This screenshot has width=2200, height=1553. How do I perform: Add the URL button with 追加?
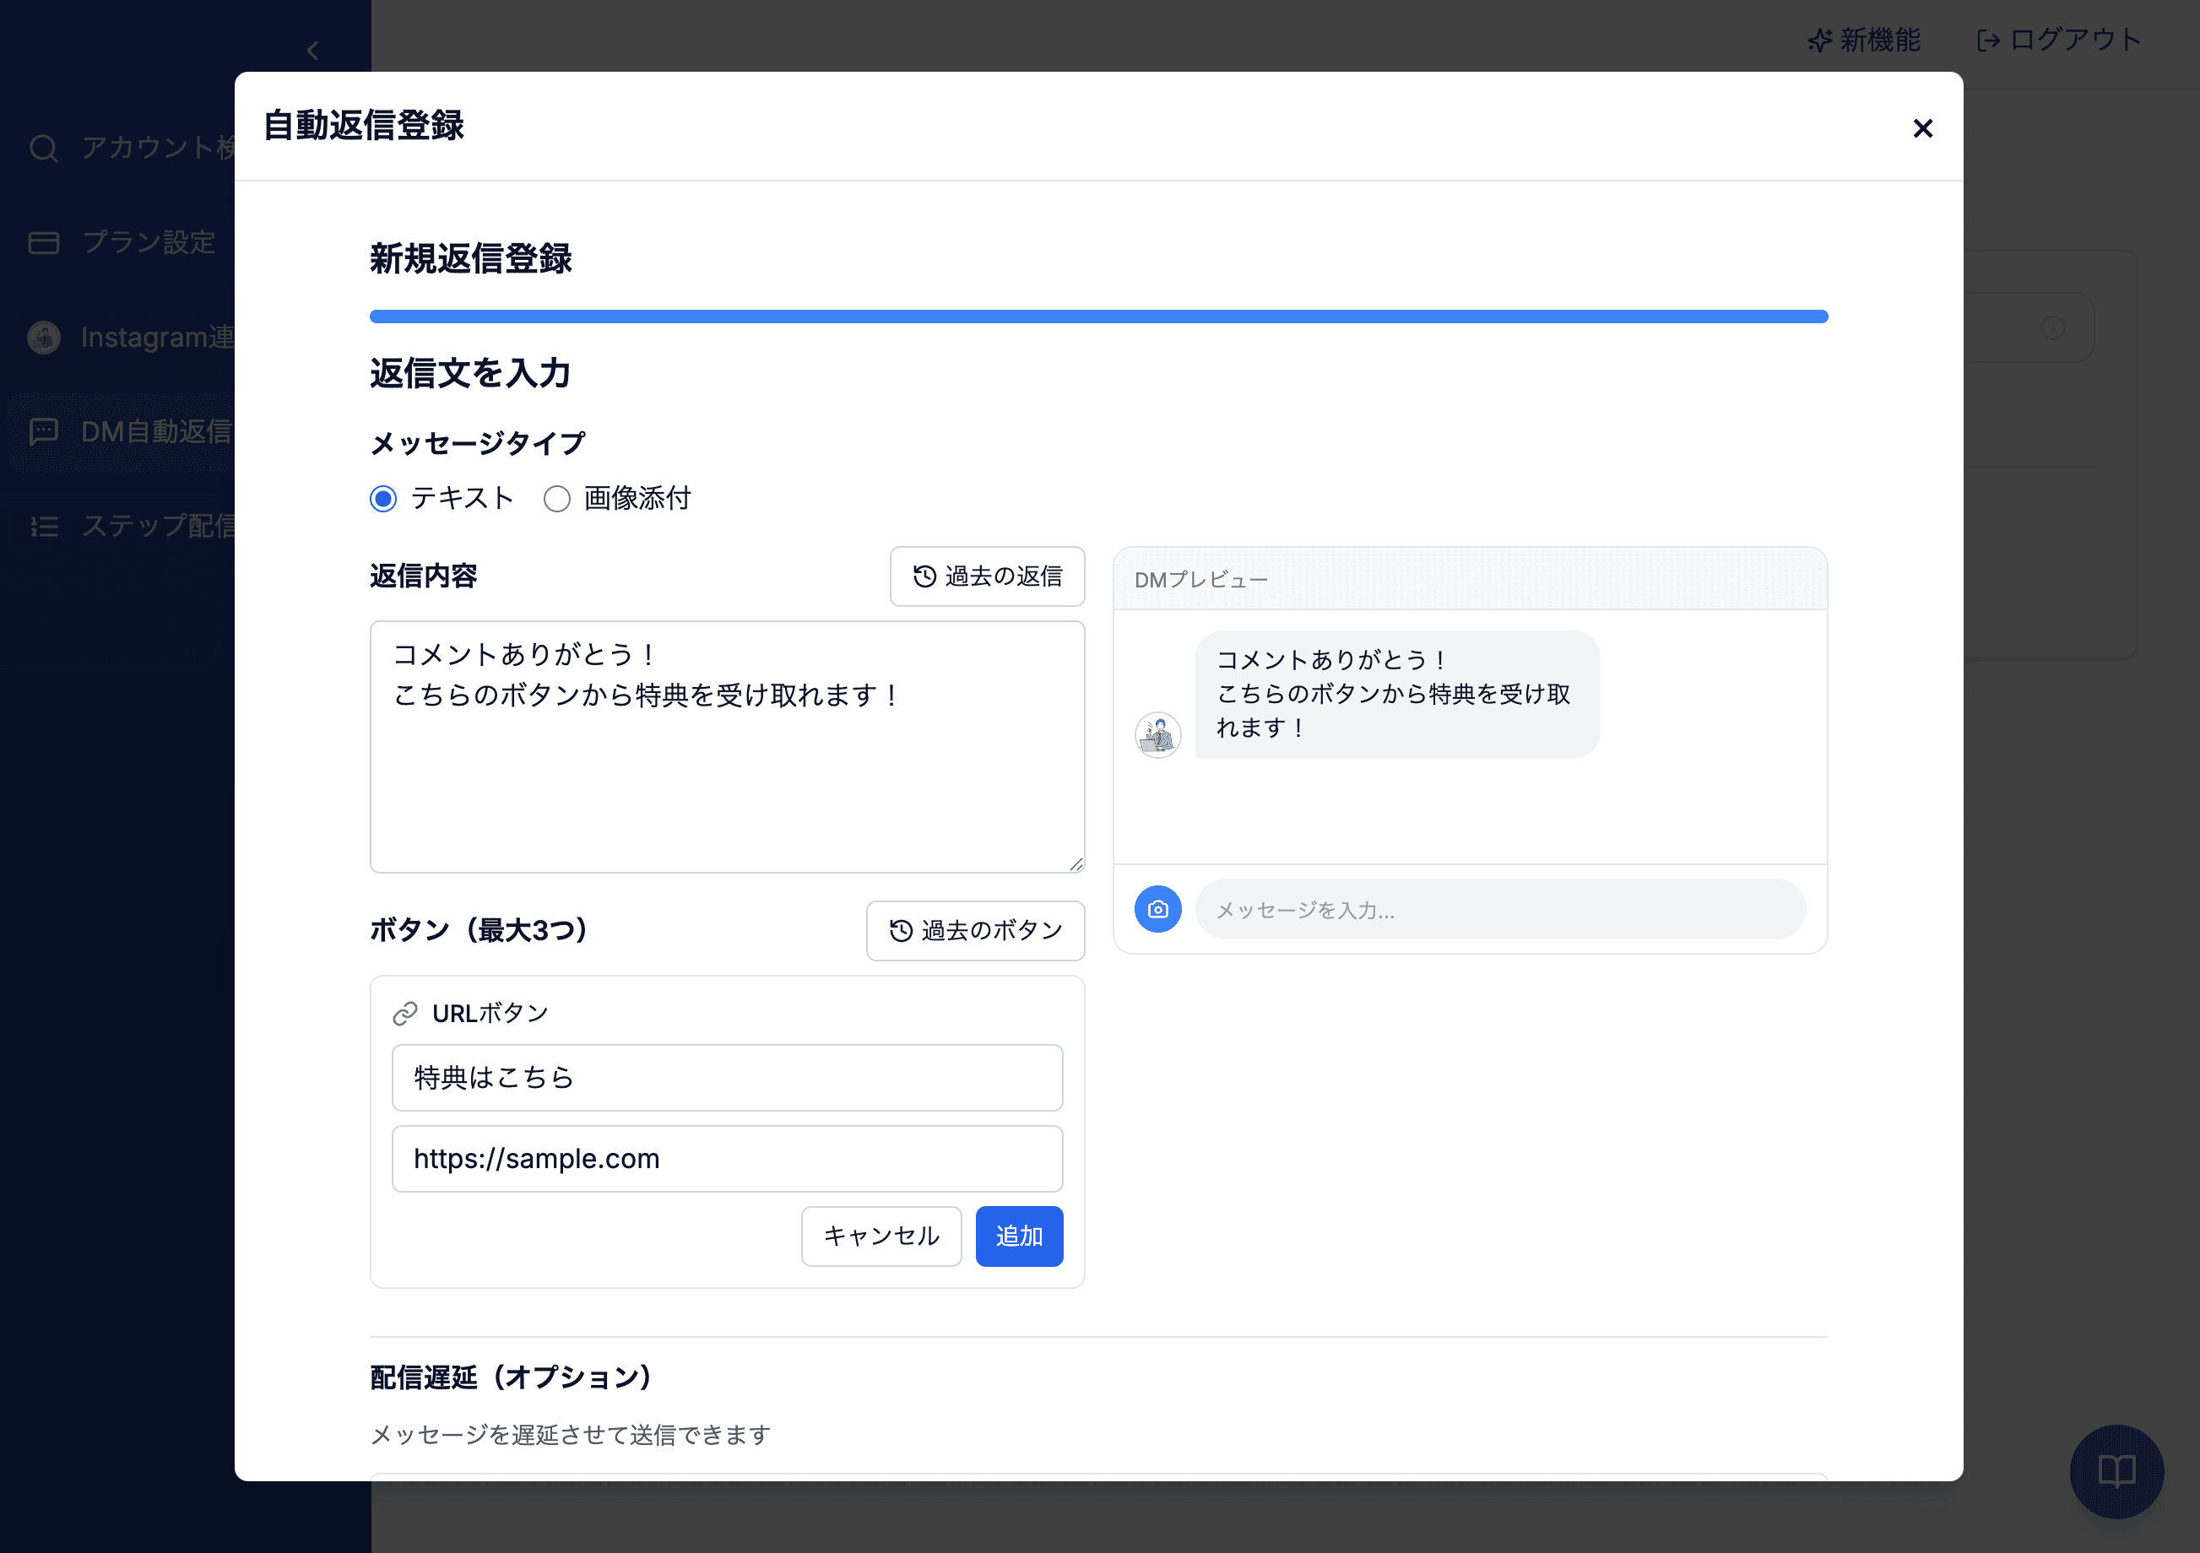click(1020, 1236)
